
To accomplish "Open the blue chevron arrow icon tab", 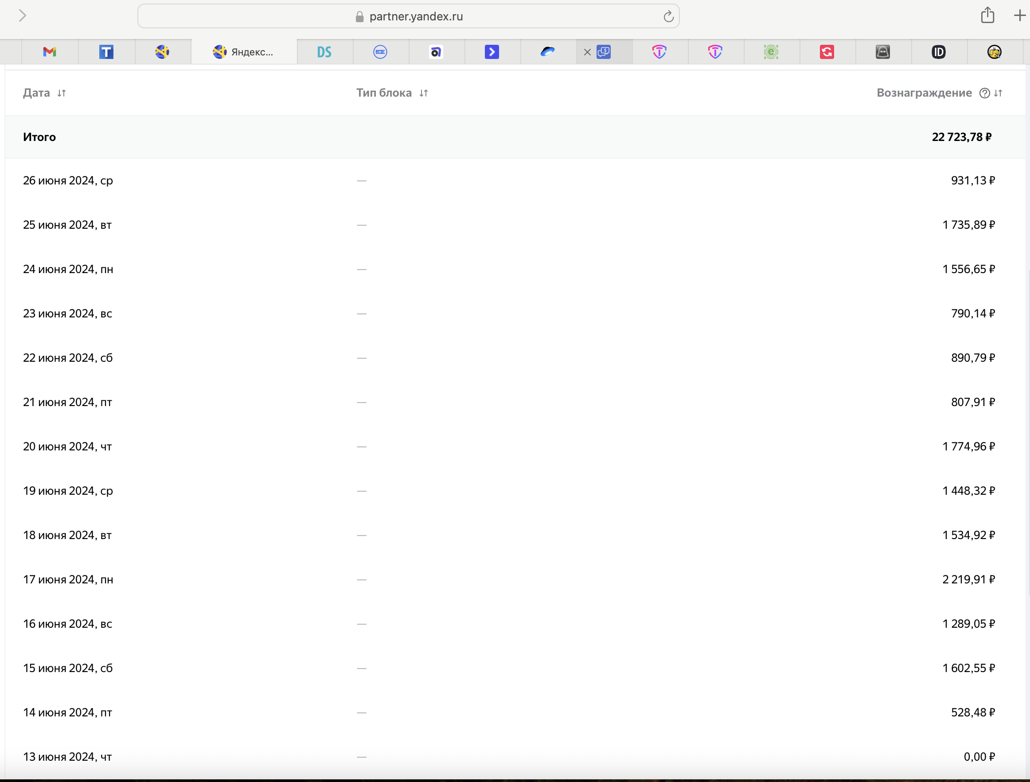I will (x=492, y=52).
